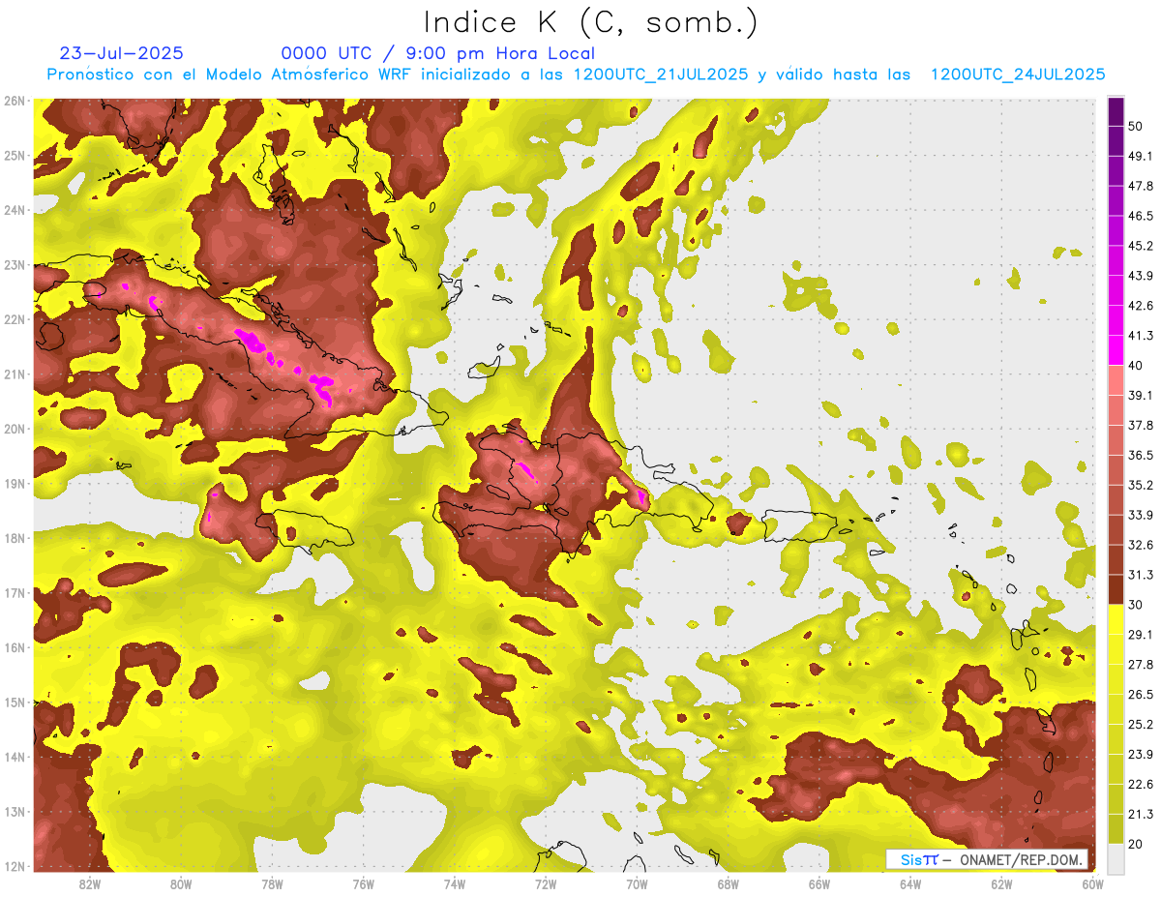
Task: Click the WRF model forecast description line
Action: pyautogui.click(x=576, y=75)
